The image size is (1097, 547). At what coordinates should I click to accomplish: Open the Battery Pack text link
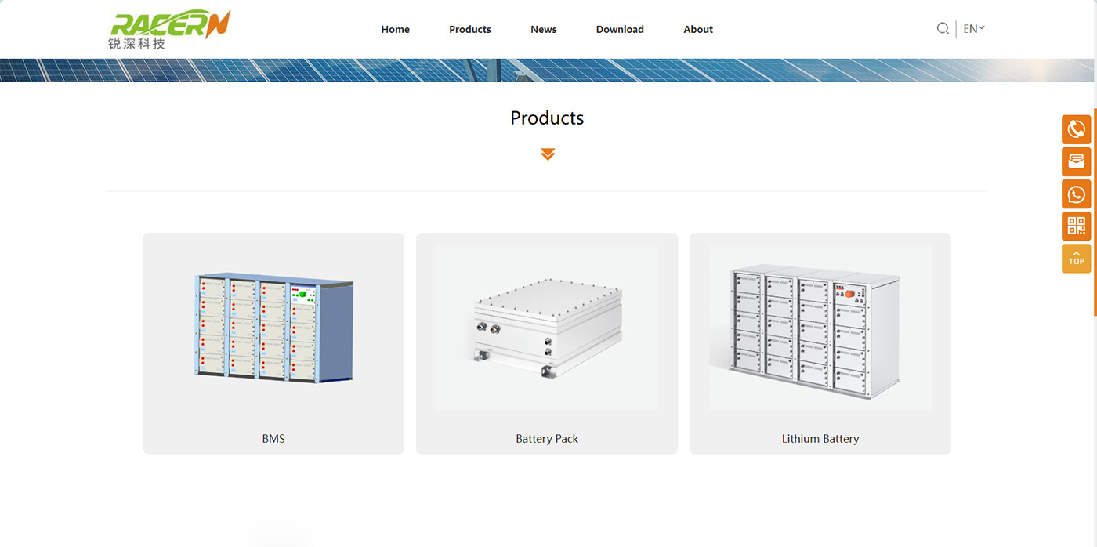pyautogui.click(x=547, y=439)
